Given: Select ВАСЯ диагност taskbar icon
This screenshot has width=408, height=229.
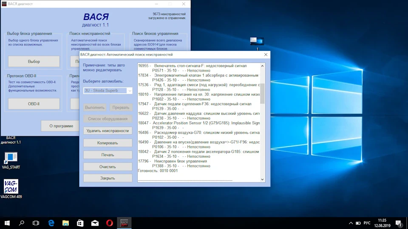Looking at the screenshot, I should click(x=124, y=223).
